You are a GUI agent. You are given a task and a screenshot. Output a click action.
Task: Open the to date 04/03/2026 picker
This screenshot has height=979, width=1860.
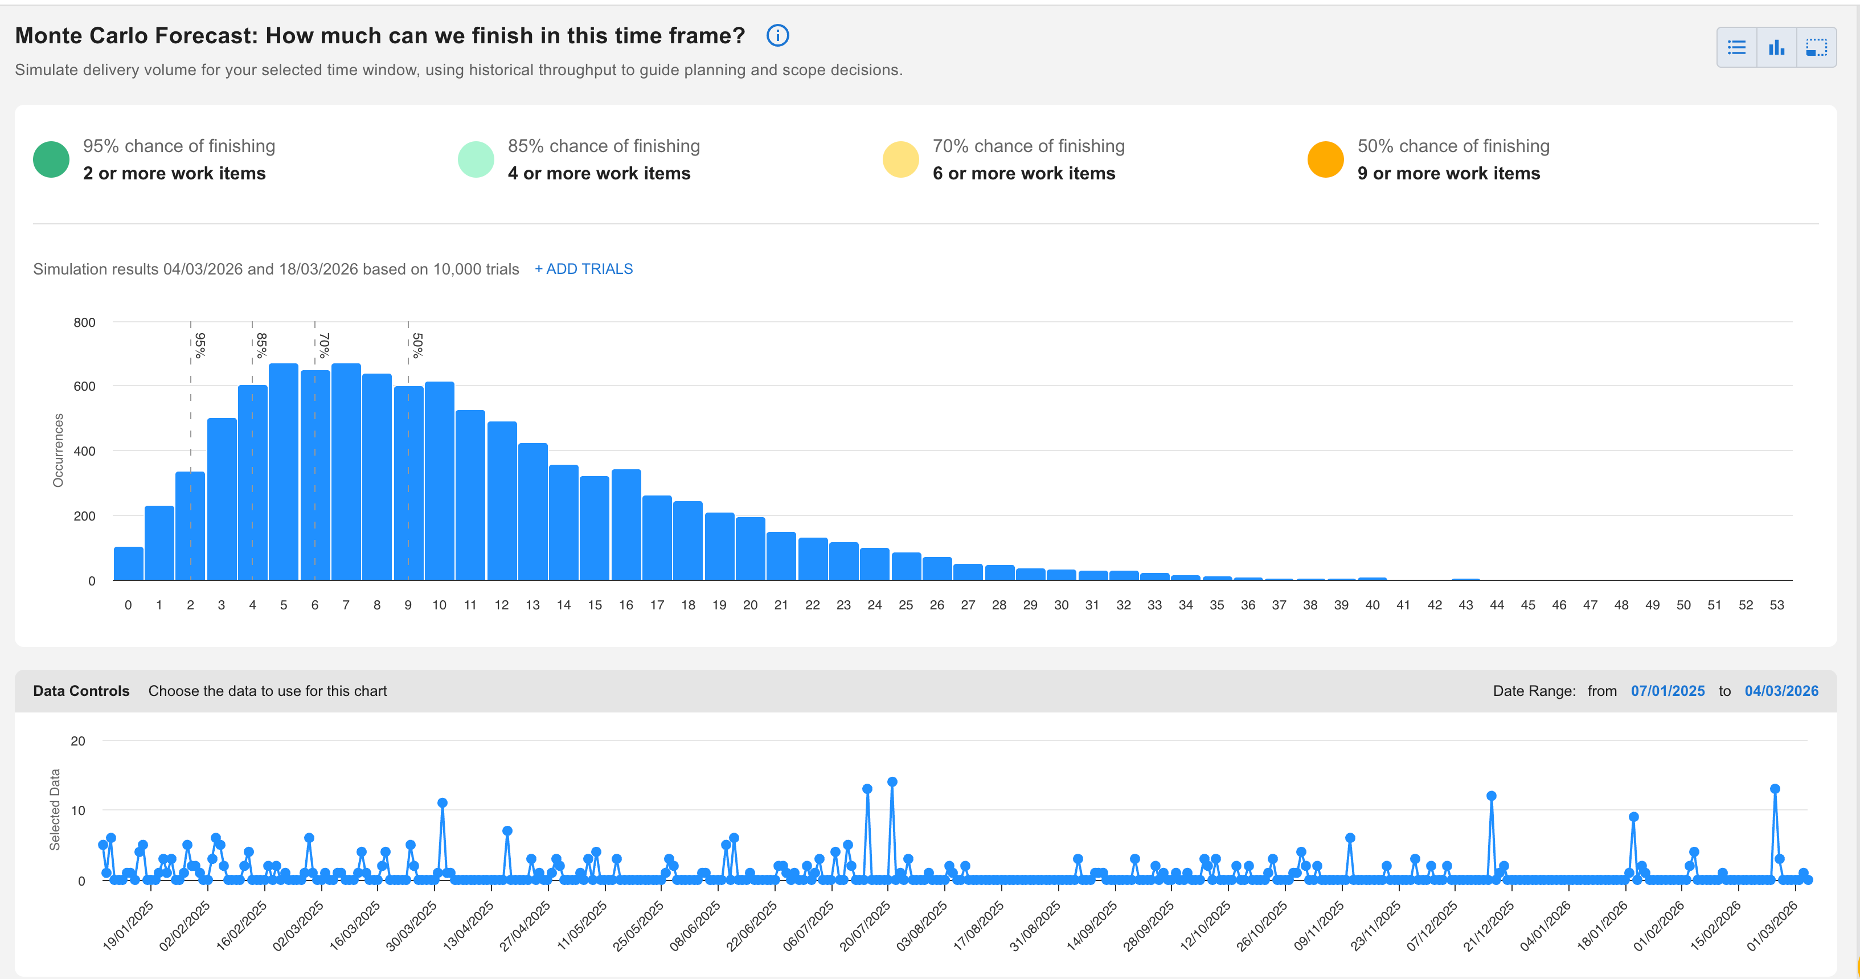1781,691
